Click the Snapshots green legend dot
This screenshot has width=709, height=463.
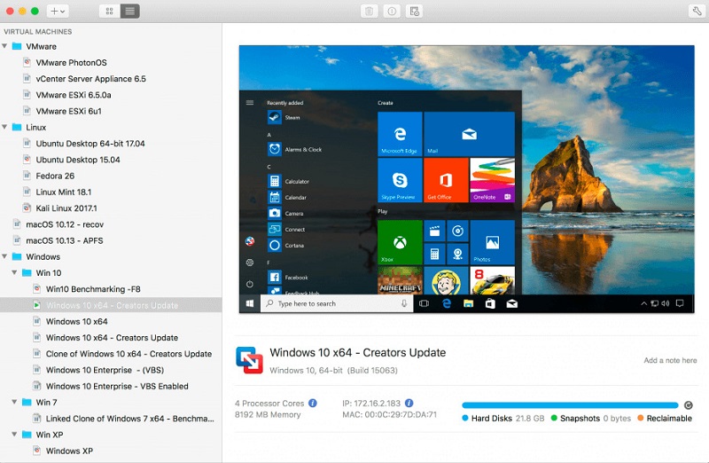pos(554,418)
